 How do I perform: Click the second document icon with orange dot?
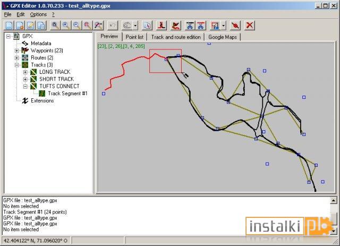click(x=20, y=26)
